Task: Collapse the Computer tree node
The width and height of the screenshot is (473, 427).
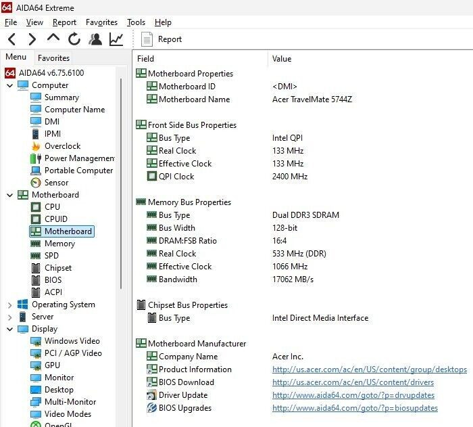Action: pos(9,85)
